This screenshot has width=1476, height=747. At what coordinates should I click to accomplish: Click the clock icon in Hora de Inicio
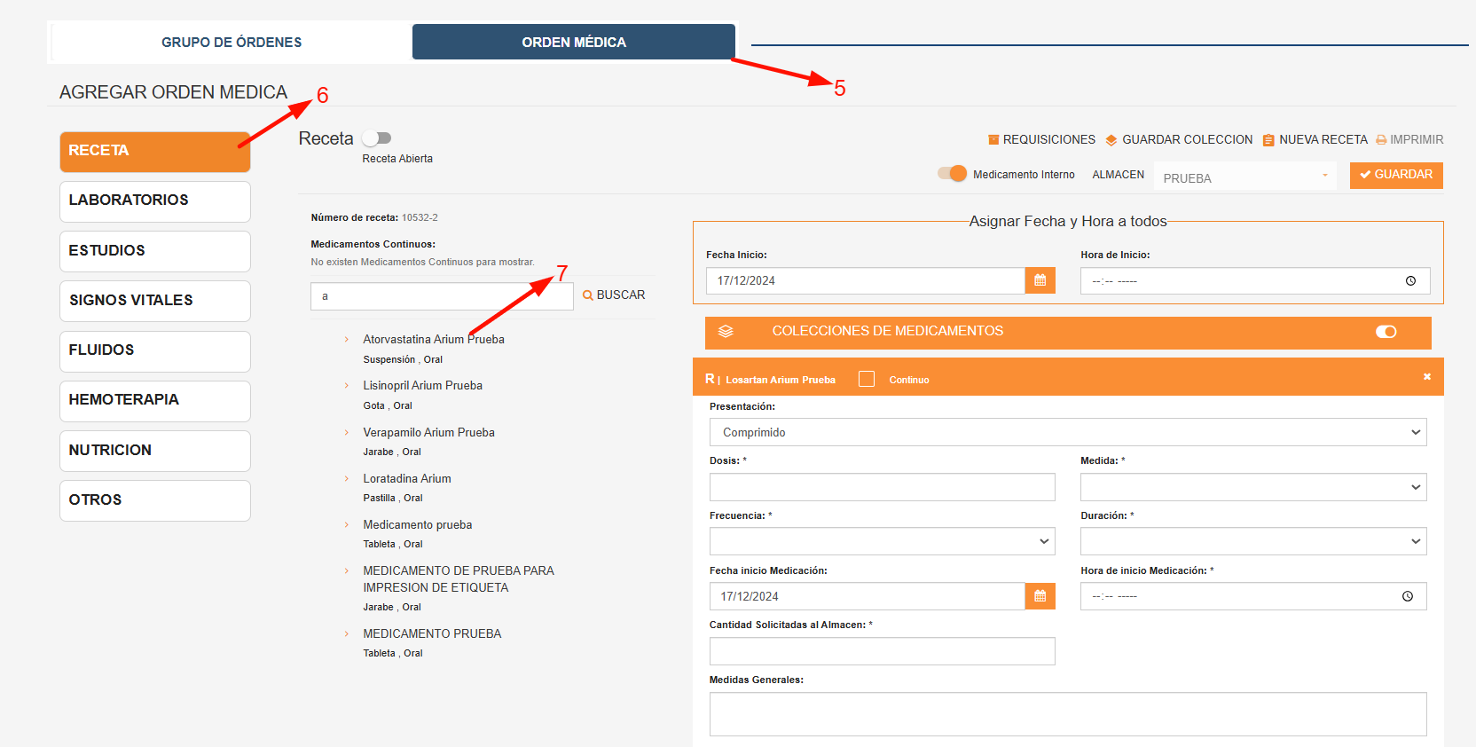pos(1410,281)
